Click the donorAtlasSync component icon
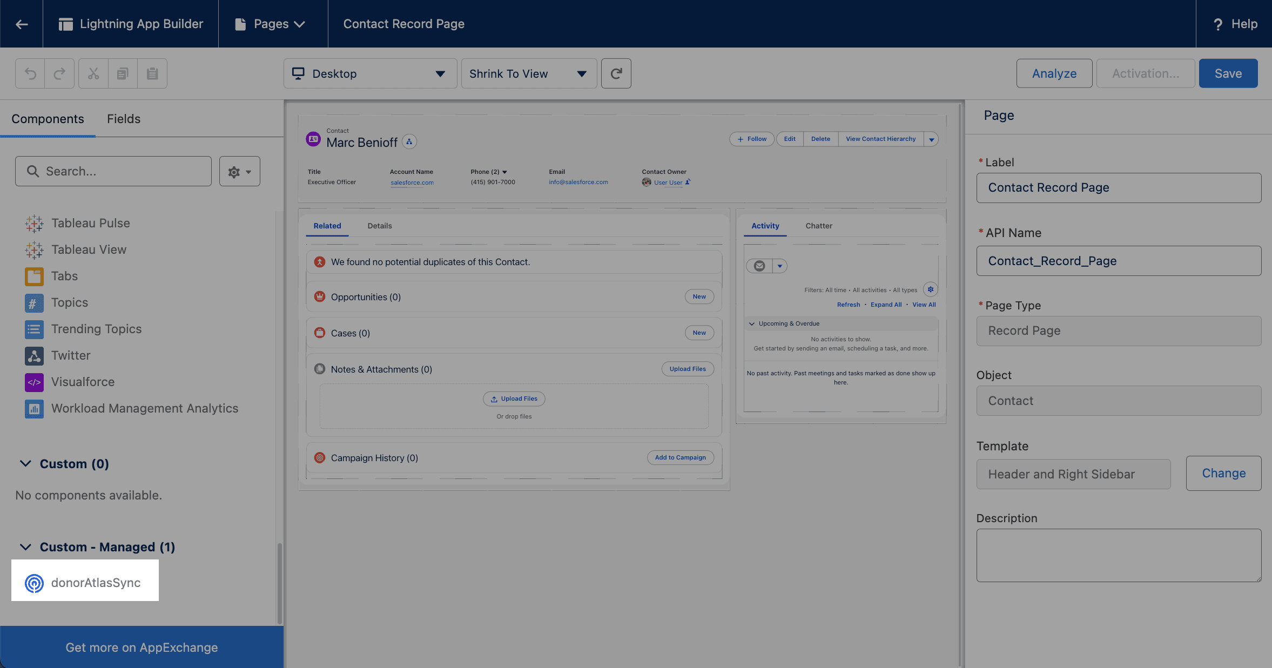Screen dimensions: 1272x668 [33, 583]
